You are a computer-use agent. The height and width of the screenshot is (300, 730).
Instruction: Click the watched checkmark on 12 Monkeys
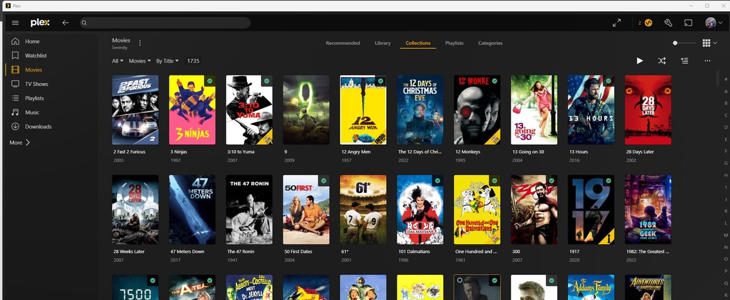pyautogui.click(x=494, y=81)
